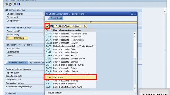The image size is (170, 95).
Task: Click the blue X Cancel icon
Action: (x=52, y=26)
